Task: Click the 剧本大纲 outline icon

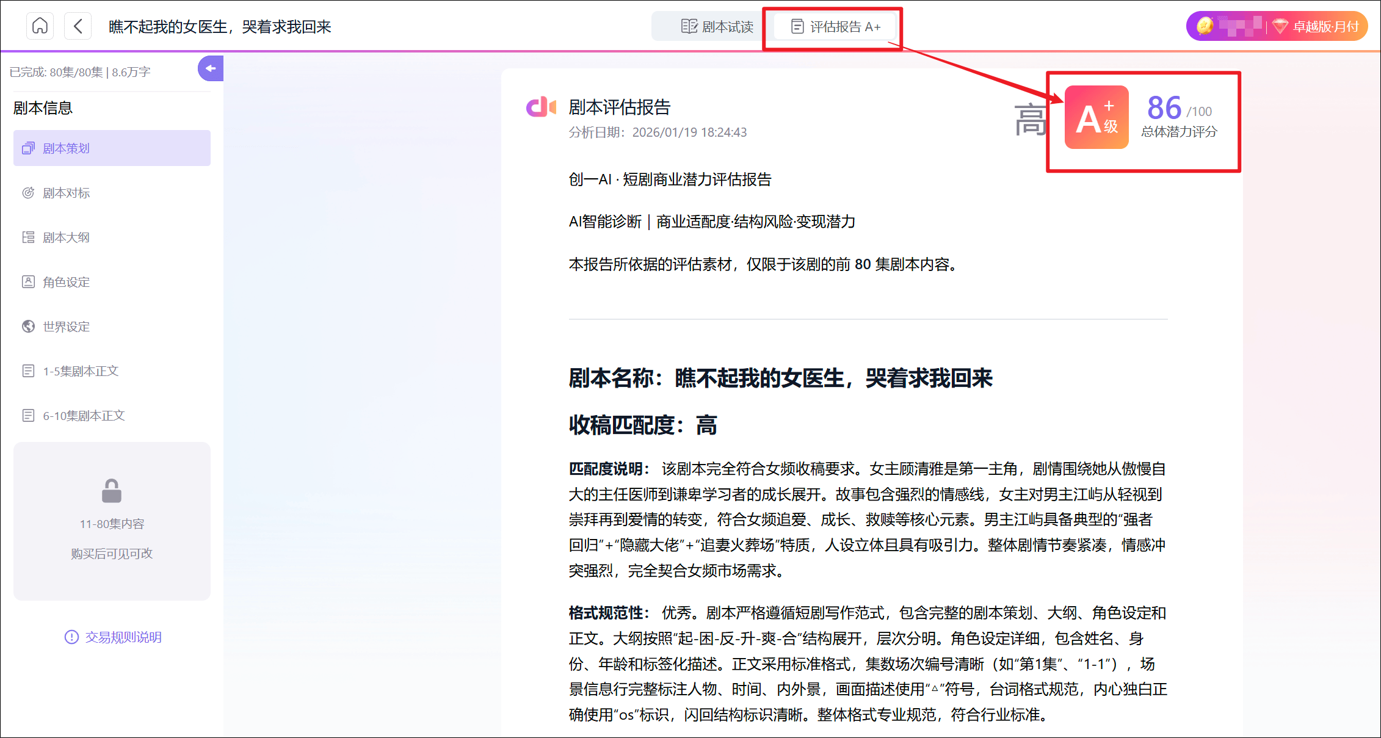Action: (x=28, y=237)
